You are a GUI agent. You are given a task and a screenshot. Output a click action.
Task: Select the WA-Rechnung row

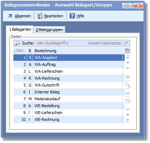[x=69, y=78]
